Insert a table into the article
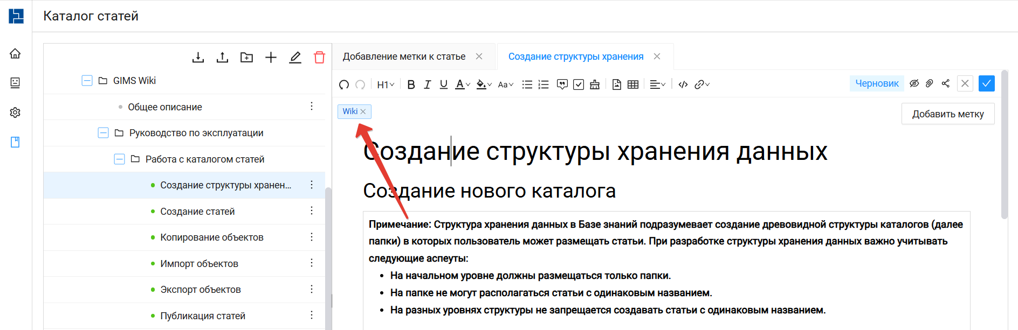Screen dimensions: 1018x330 tap(633, 85)
